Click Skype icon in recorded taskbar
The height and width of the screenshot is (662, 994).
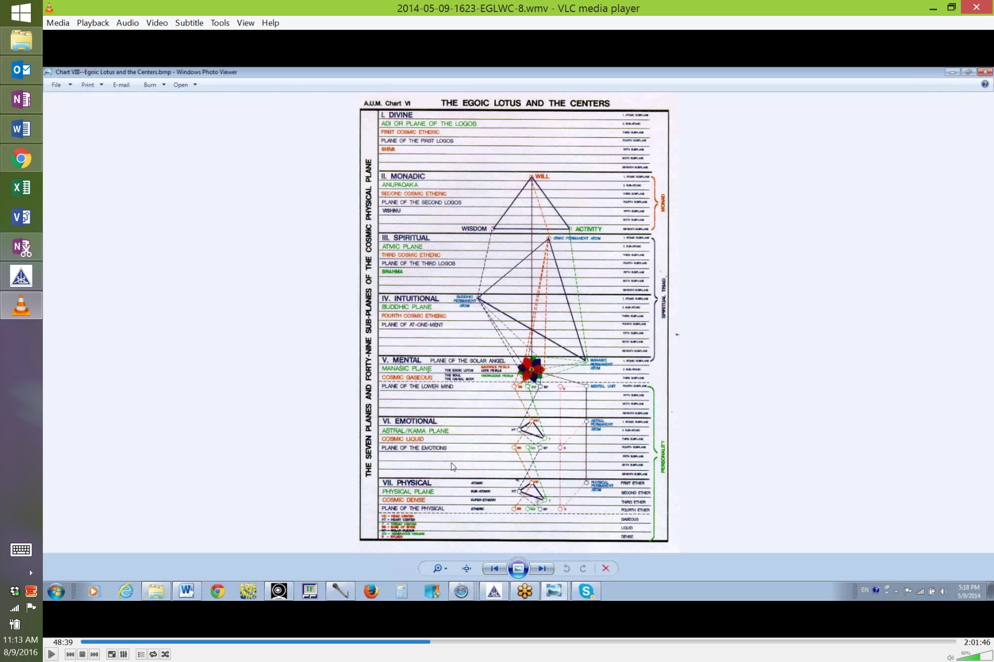(x=586, y=591)
